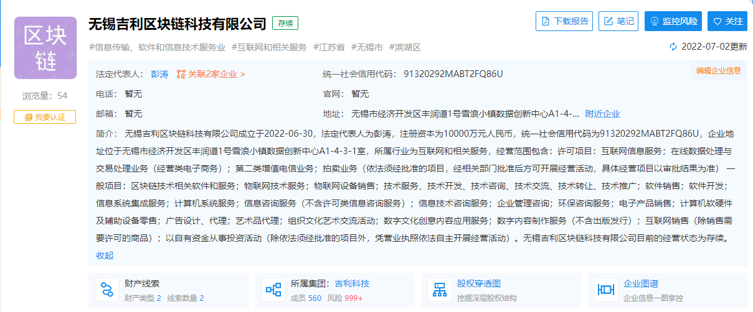Click the 我要认证 certification button

pyautogui.click(x=45, y=117)
